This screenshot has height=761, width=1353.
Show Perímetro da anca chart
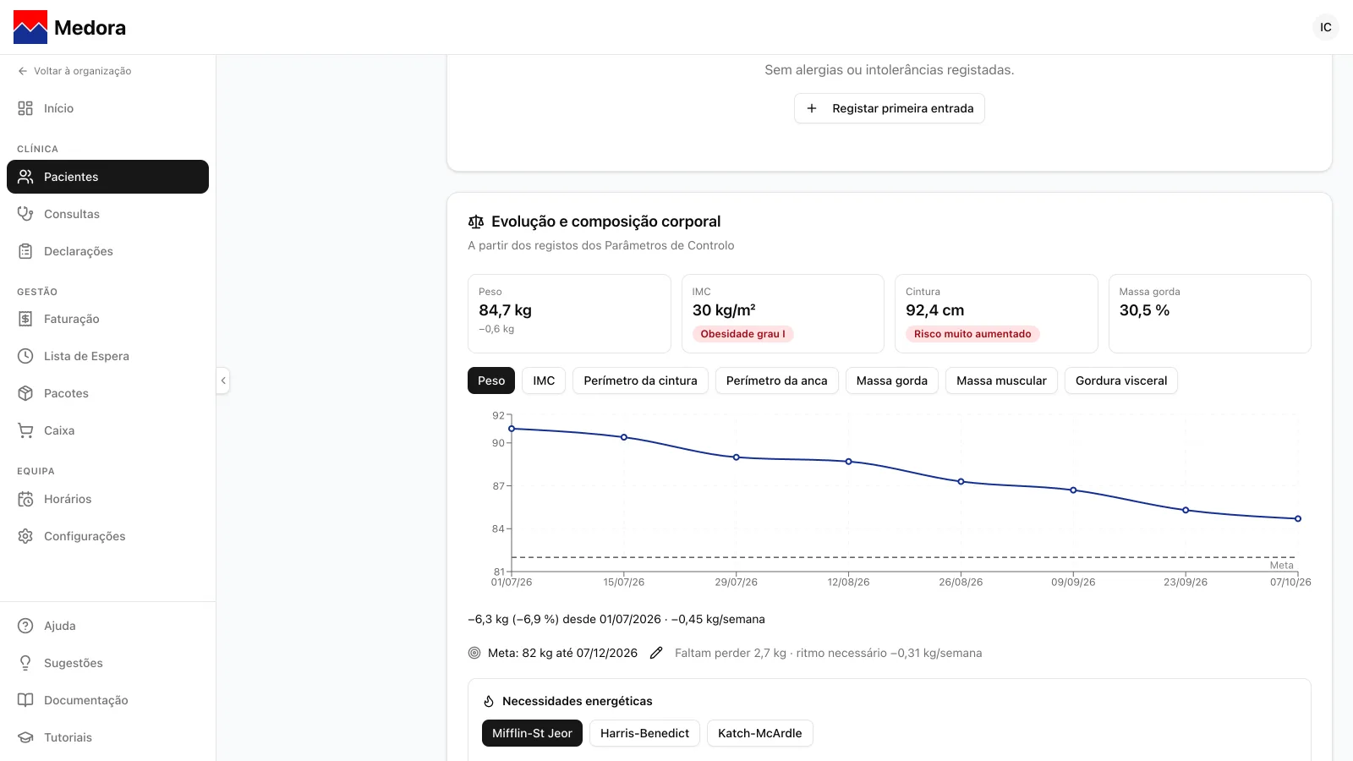[777, 380]
